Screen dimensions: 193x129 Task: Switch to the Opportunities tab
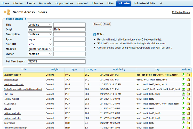[64, 3]
